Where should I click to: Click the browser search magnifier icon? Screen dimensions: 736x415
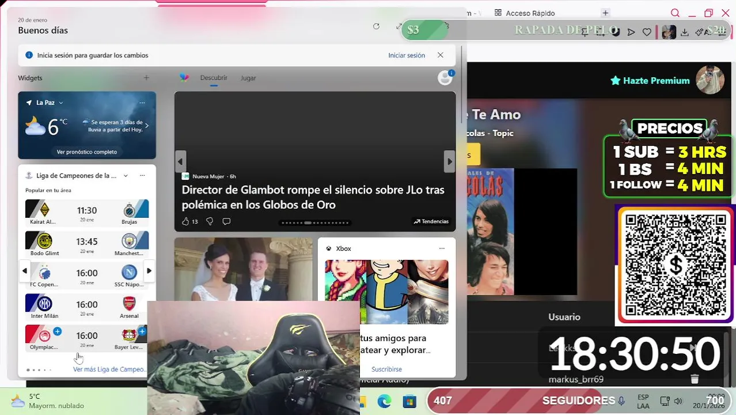(x=675, y=13)
